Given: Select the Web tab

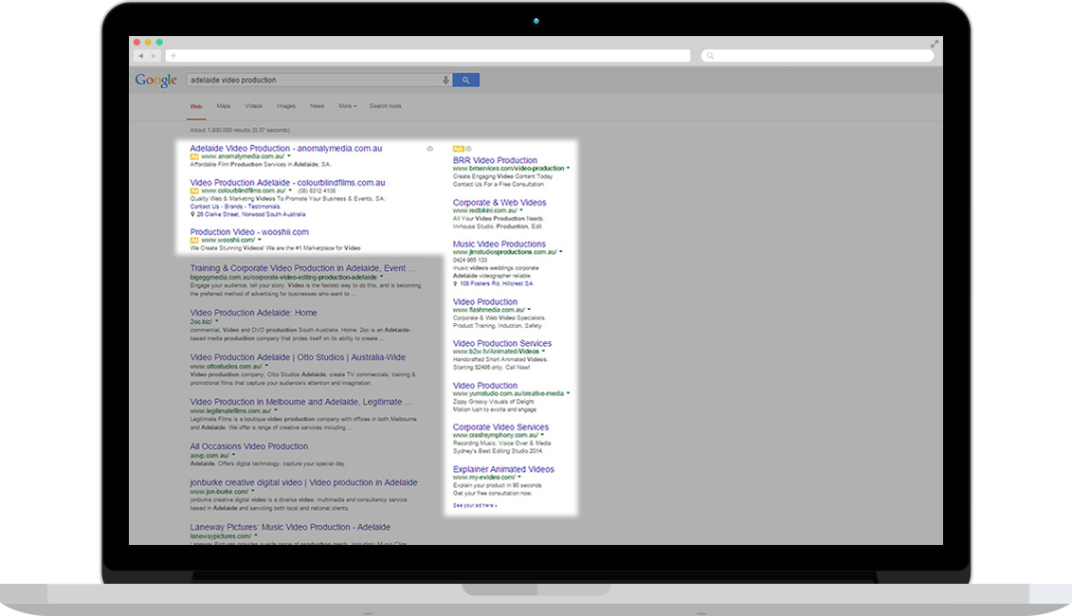Looking at the screenshot, I should [x=196, y=107].
